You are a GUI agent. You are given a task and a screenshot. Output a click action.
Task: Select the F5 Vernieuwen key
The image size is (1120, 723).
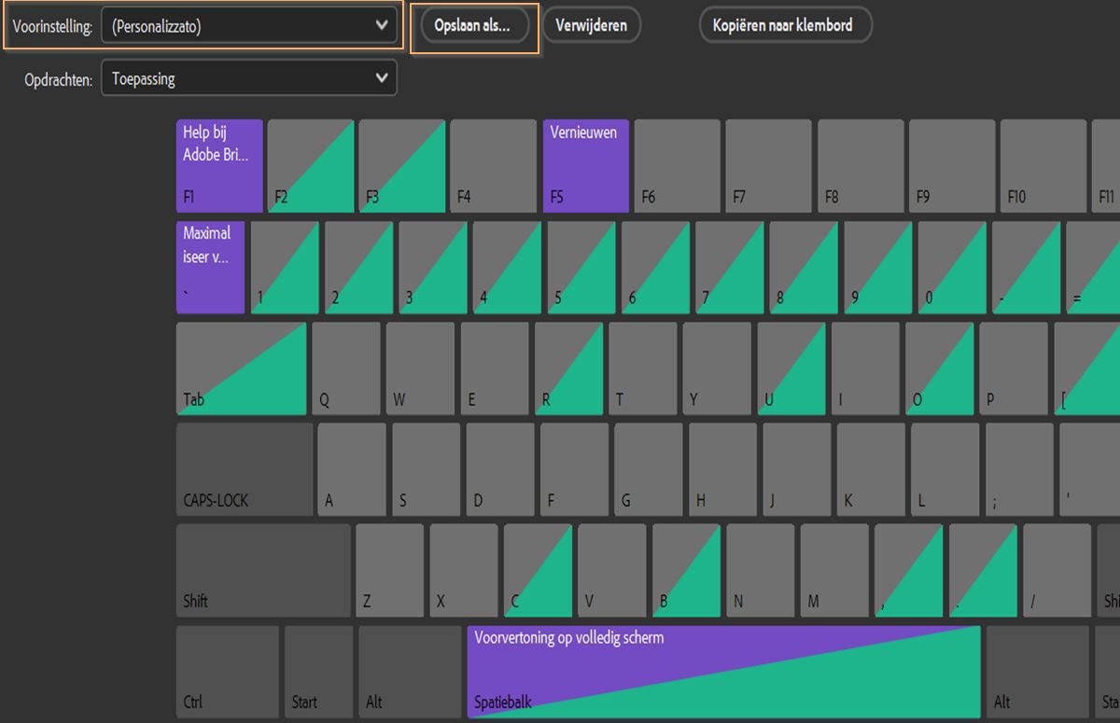coord(585,166)
